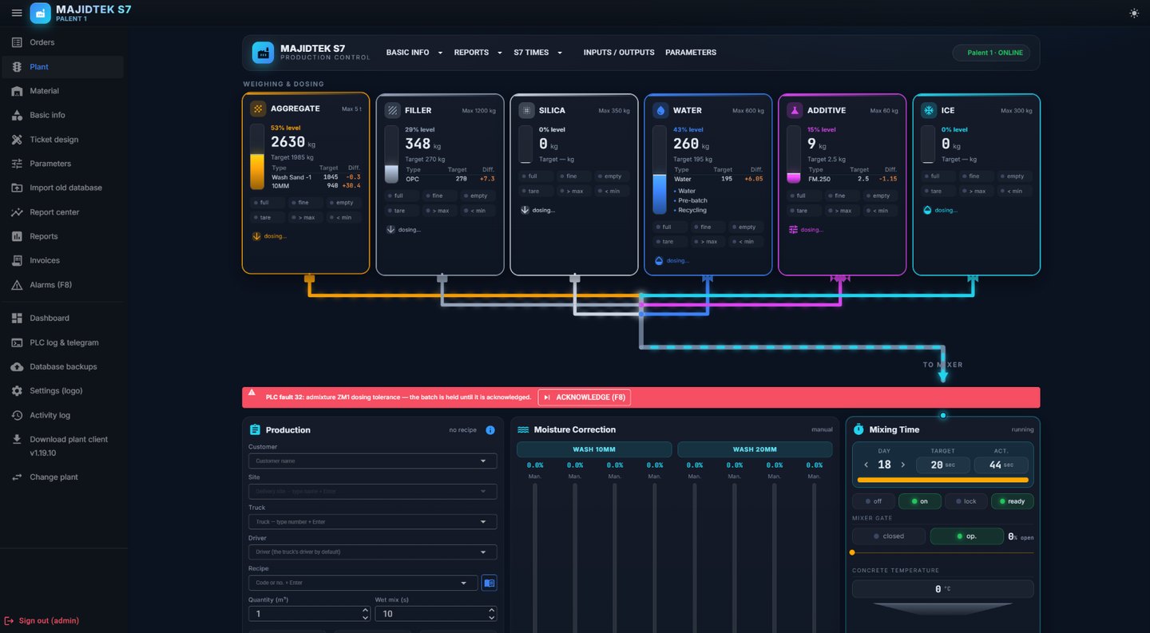The width and height of the screenshot is (1150, 633).
Task: Click the Production clipboard icon
Action: tap(255, 429)
